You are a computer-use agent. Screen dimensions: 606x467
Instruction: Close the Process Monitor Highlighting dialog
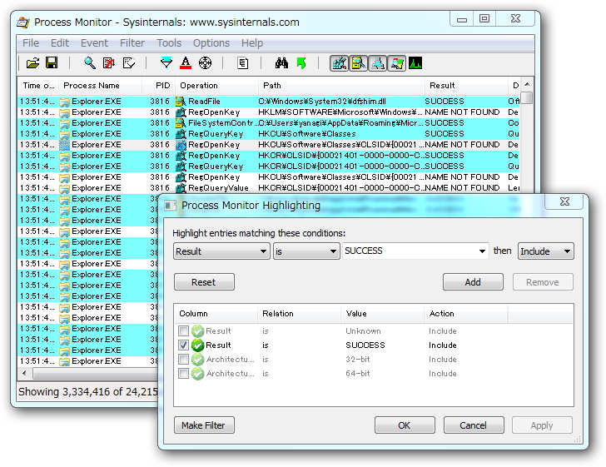click(565, 201)
